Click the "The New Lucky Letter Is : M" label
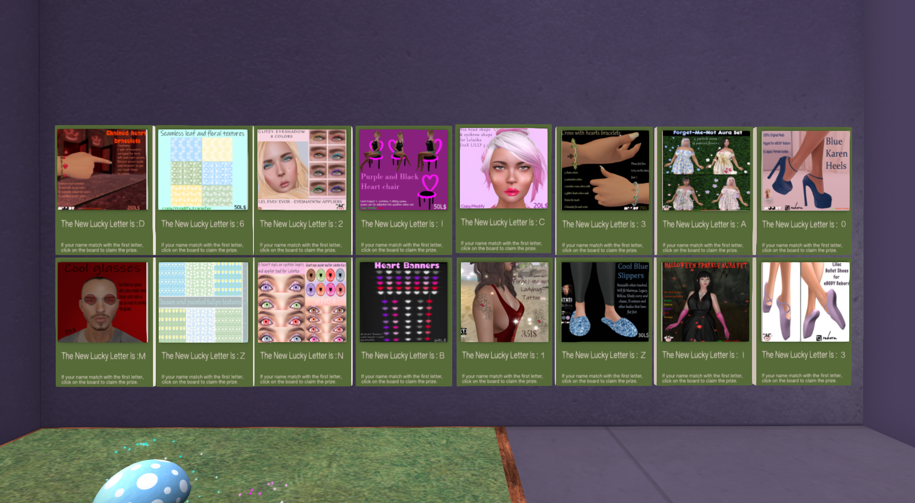915x503 pixels. click(103, 356)
